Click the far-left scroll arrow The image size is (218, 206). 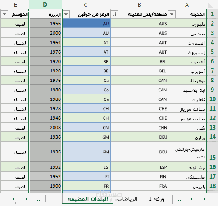click(x=14, y=199)
